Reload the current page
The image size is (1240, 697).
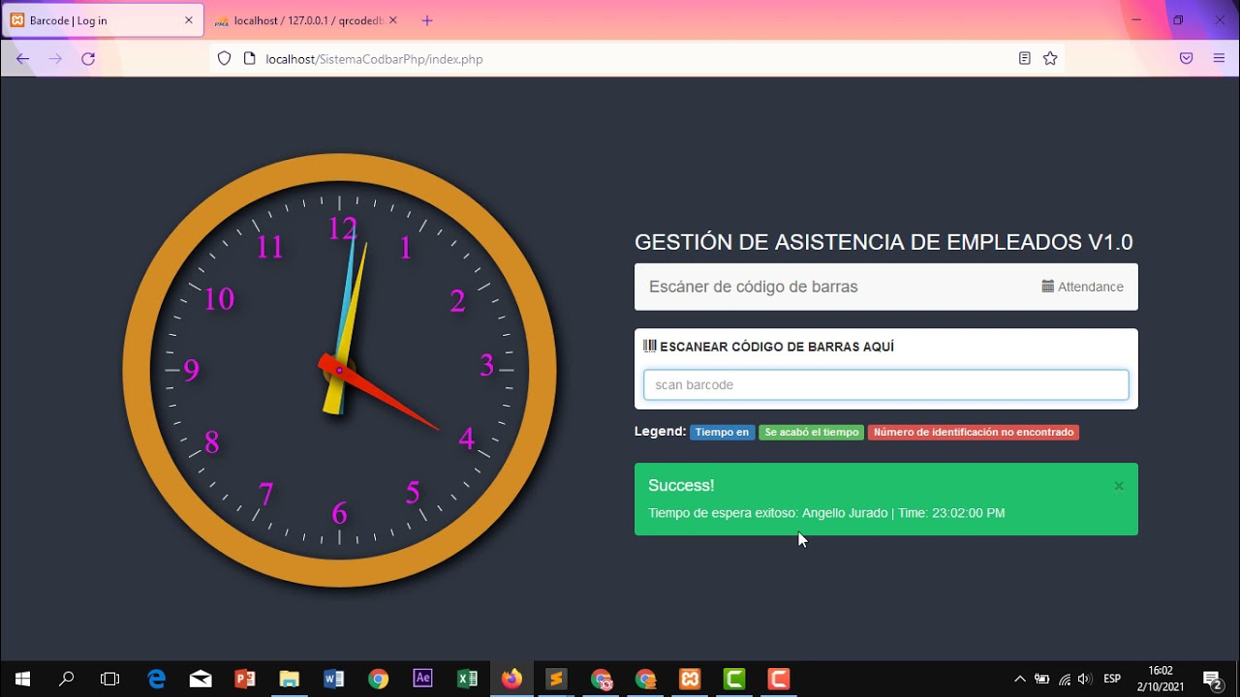(x=88, y=59)
